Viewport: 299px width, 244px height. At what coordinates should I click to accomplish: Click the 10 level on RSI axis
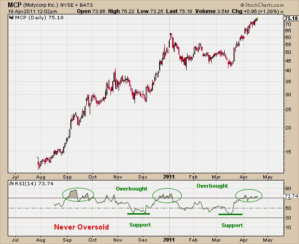coord(288,227)
